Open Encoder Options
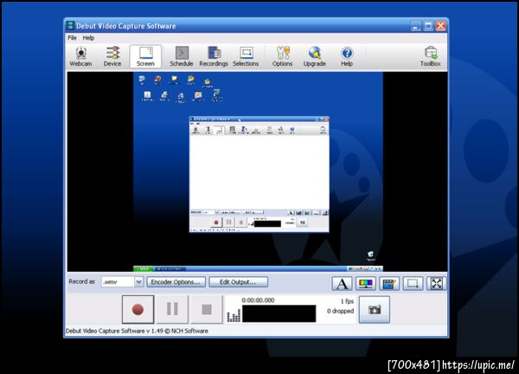 pos(176,282)
